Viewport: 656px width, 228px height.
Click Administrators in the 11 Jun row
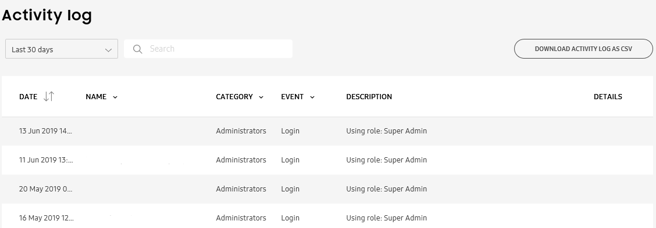241,160
